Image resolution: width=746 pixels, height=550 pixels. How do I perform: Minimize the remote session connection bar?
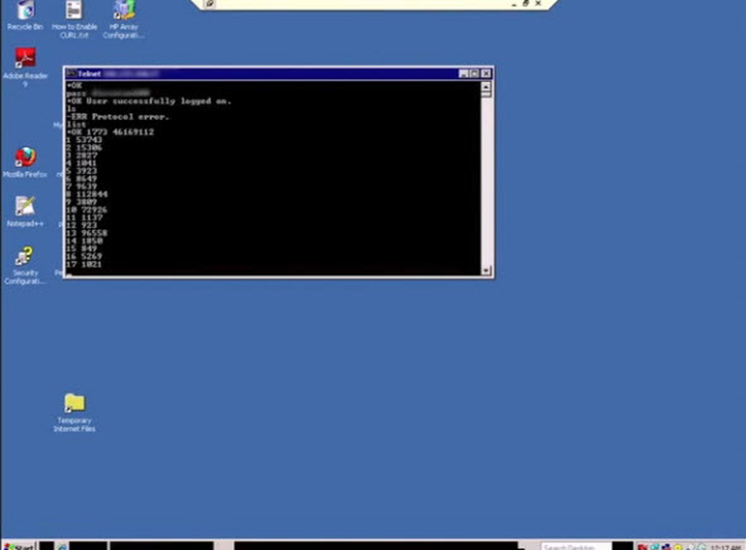point(514,3)
